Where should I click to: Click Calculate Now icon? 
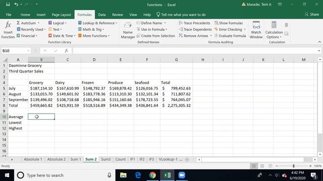(286, 25)
